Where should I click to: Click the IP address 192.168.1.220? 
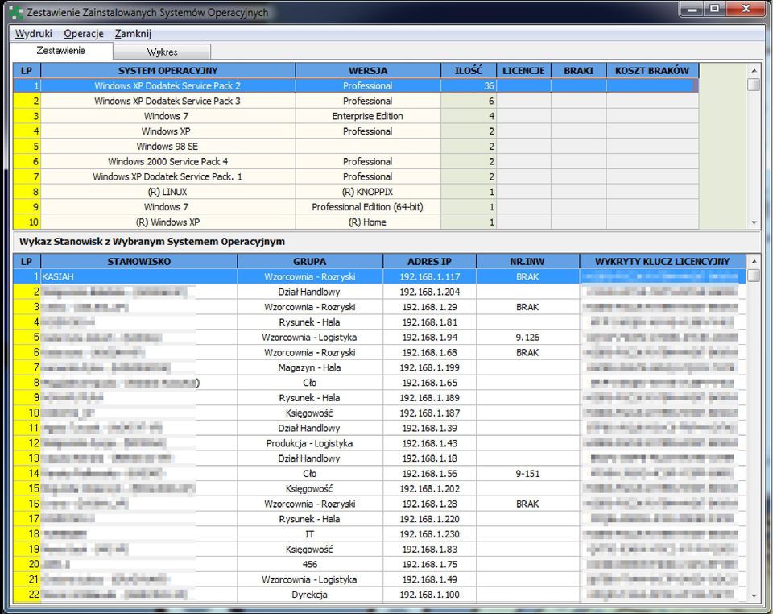pyautogui.click(x=429, y=519)
